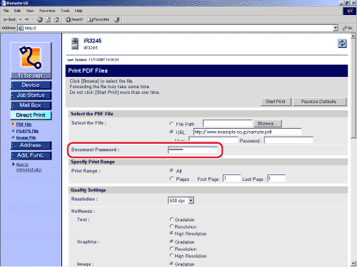This screenshot has height=267, width=357.
Task: Click the browser Back button
Action: 10,19
